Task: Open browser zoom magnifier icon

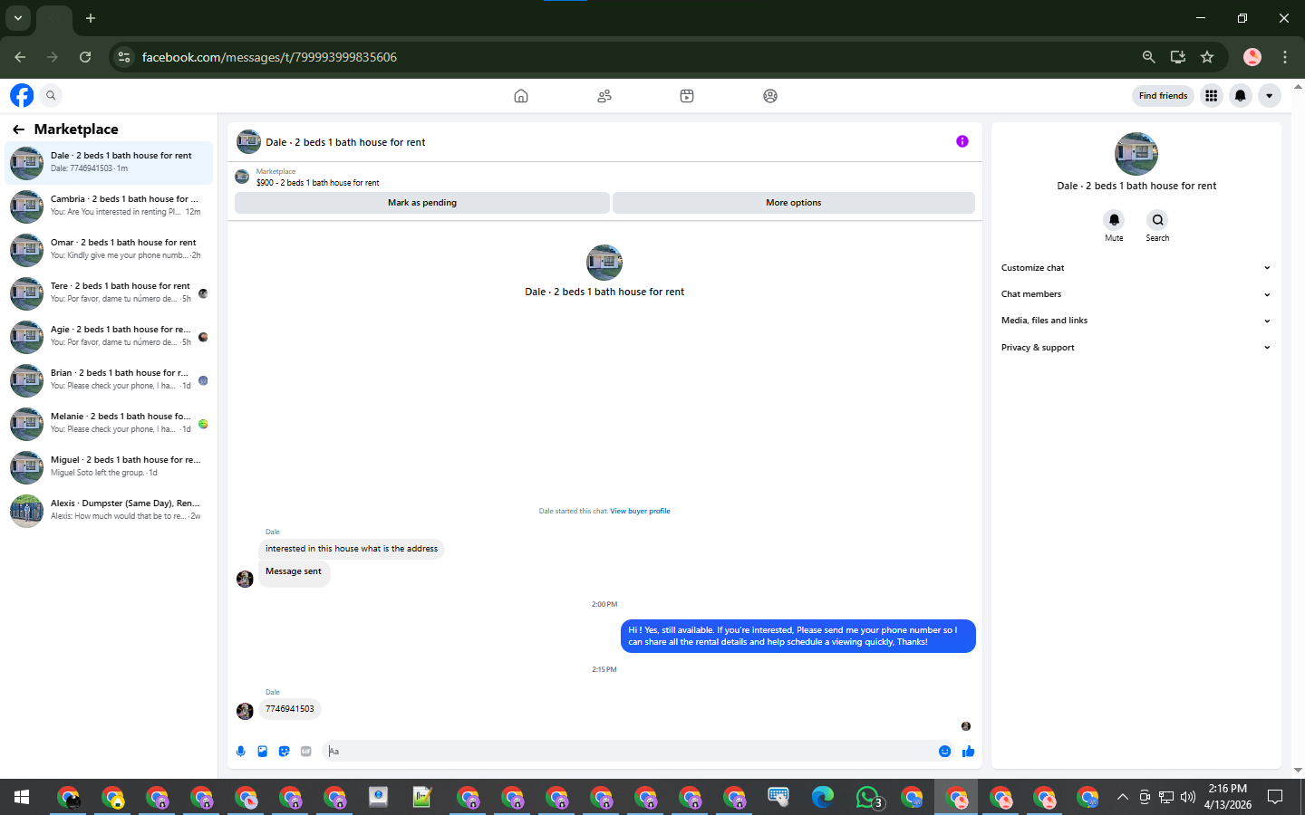Action: pos(1149,57)
